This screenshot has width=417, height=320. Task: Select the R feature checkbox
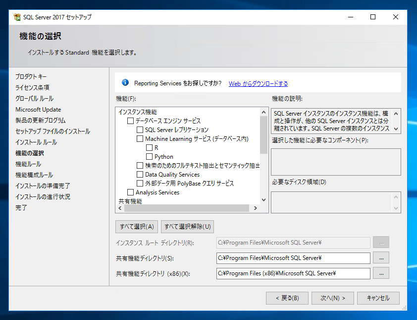(x=149, y=148)
